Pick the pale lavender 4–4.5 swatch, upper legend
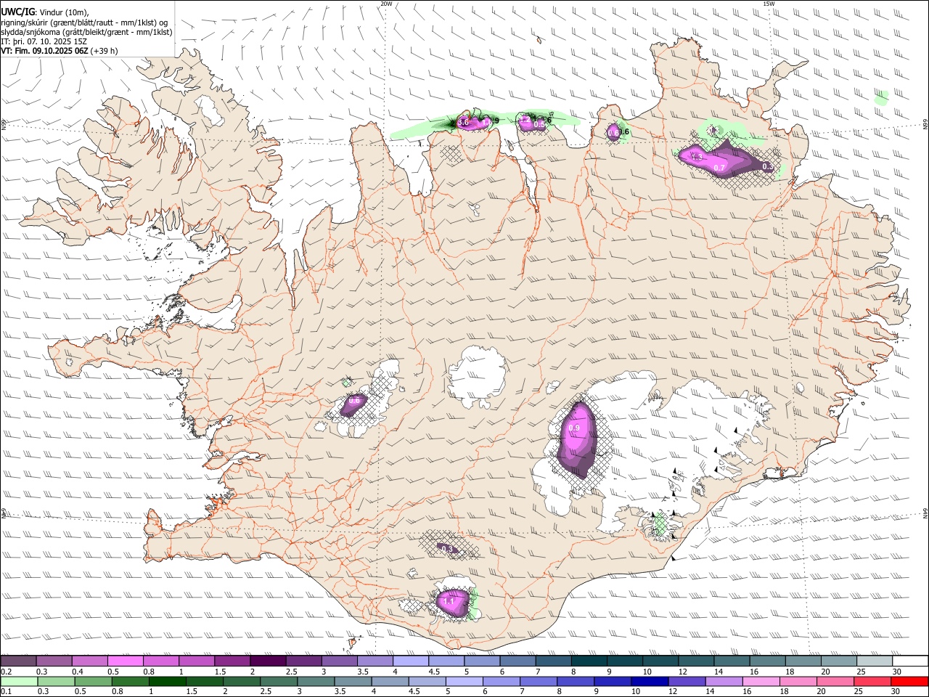 point(410,661)
